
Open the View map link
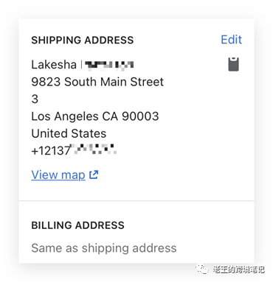pos(58,175)
